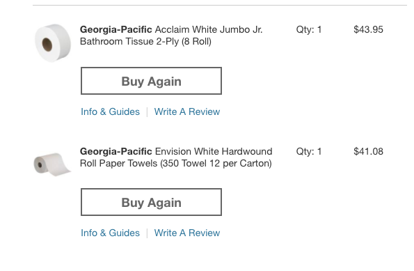Screen dimensions: 414x271
Task: Open Info & Guides for bathroom tissue
Action: (x=110, y=111)
